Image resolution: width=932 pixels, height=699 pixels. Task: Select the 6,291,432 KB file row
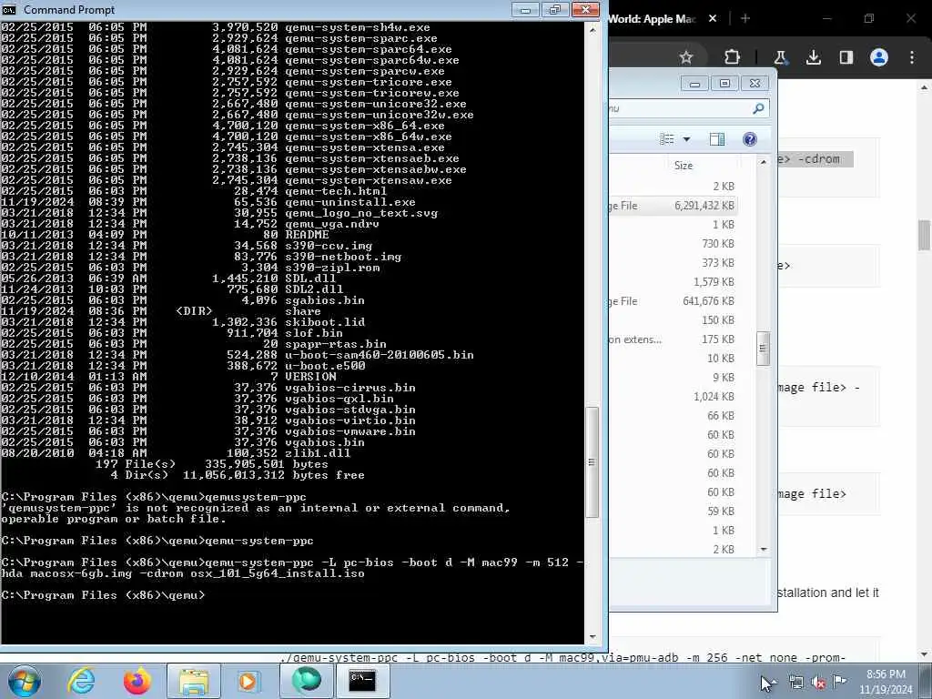coord(673,206)
